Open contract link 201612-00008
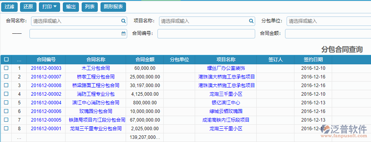 pos(46,85)
